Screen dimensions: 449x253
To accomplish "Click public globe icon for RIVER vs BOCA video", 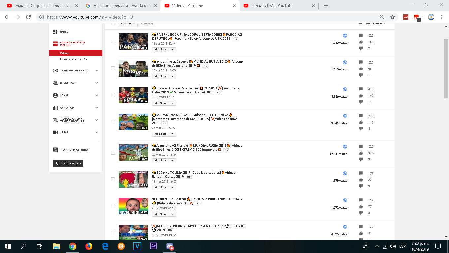I will [345, 36].
